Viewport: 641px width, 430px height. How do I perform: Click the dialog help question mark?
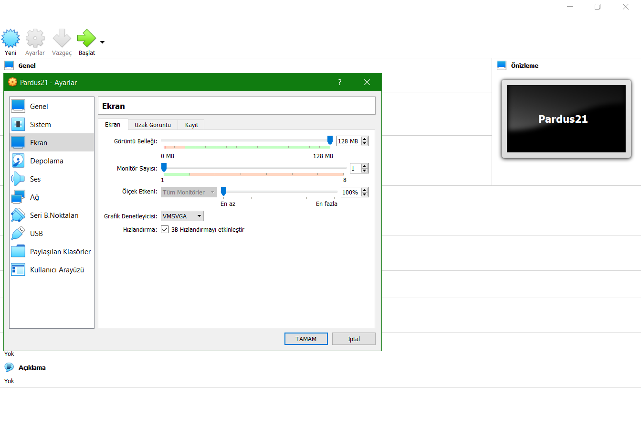340,82
